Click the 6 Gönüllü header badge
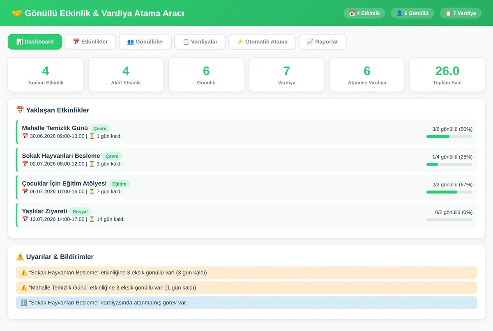Viewport: 493px width, 331px height. point(412,13)
